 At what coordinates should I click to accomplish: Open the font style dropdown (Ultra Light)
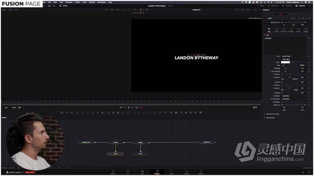(293, 59)
